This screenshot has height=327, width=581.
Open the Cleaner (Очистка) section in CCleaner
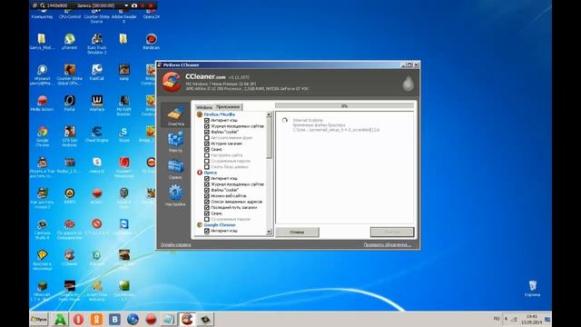[175, 115]
